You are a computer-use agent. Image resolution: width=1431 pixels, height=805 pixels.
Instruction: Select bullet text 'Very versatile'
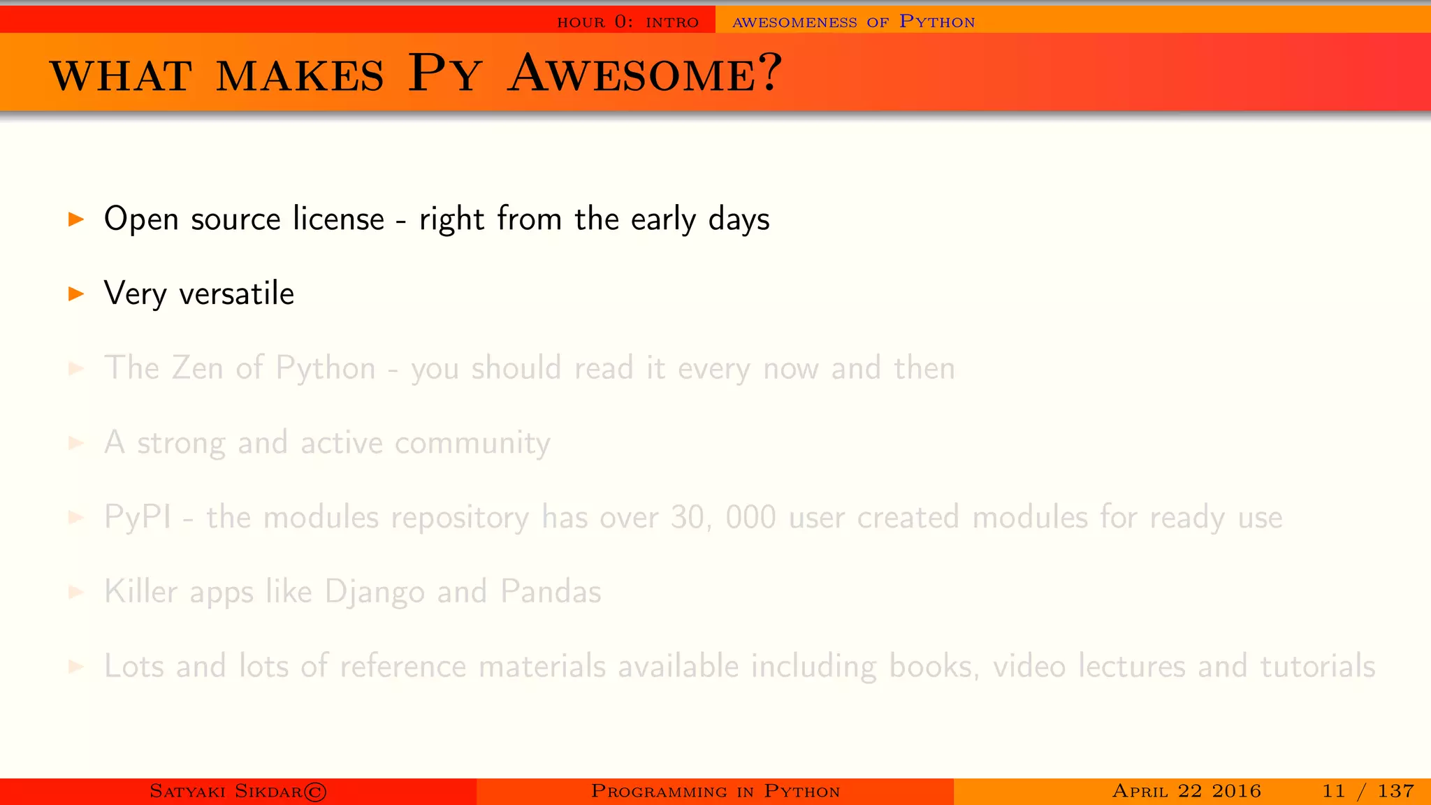199,293
